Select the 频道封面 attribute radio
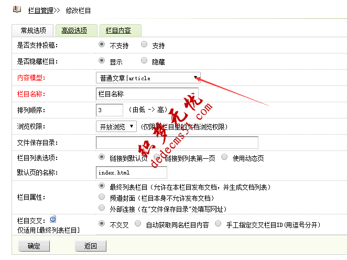Viewport: 347px width, 260px height. pos(102,197)
